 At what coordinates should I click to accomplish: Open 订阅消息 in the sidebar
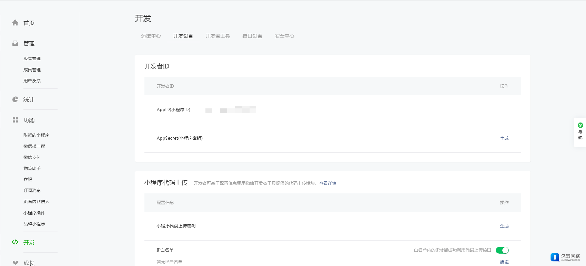32,191
